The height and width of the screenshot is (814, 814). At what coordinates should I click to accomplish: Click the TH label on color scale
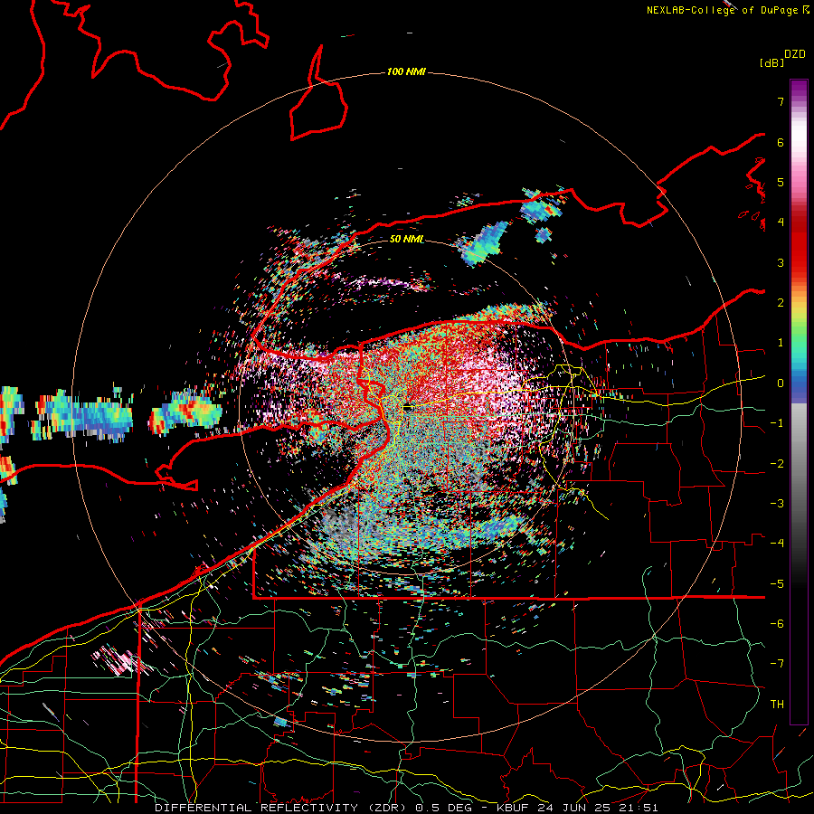[777, 705]
